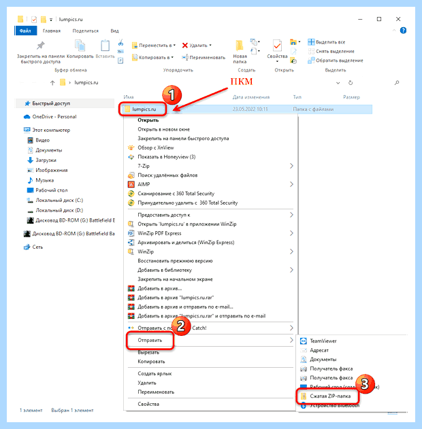
Task: Open Сеть in the navigation pane
Action: tap(33, 247)
